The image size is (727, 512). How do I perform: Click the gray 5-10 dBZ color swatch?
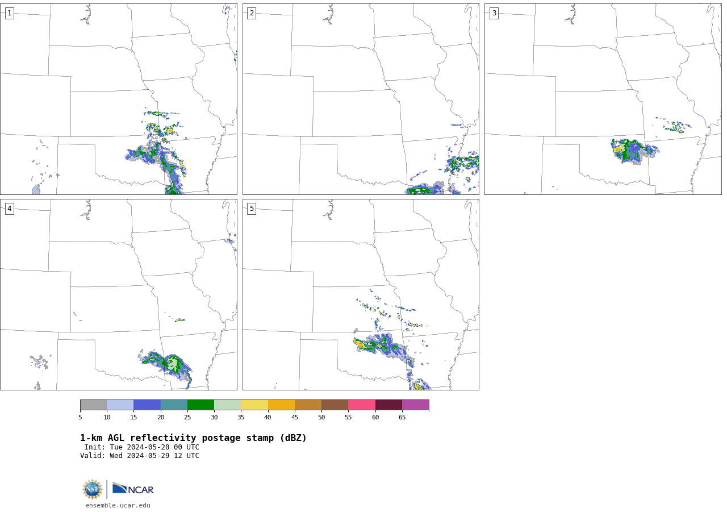click(93, 405)
